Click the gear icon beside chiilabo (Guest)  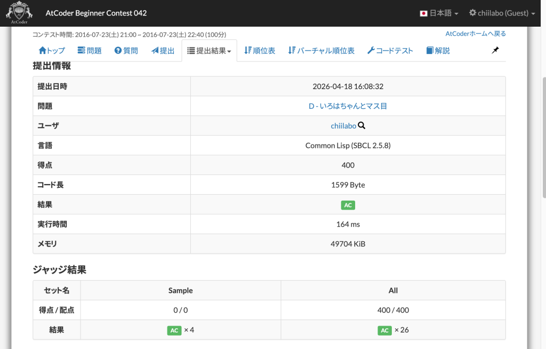pos(472,13)
